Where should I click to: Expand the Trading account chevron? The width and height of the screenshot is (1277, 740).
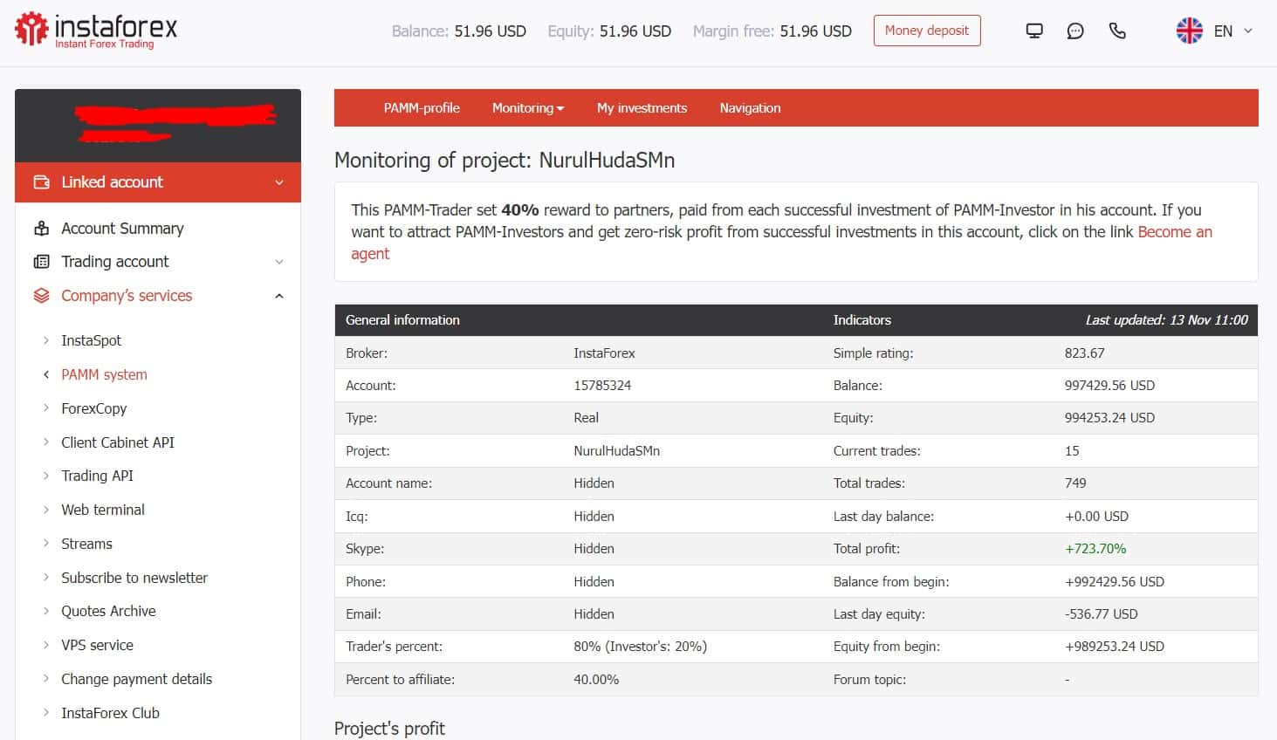point(279,262)
